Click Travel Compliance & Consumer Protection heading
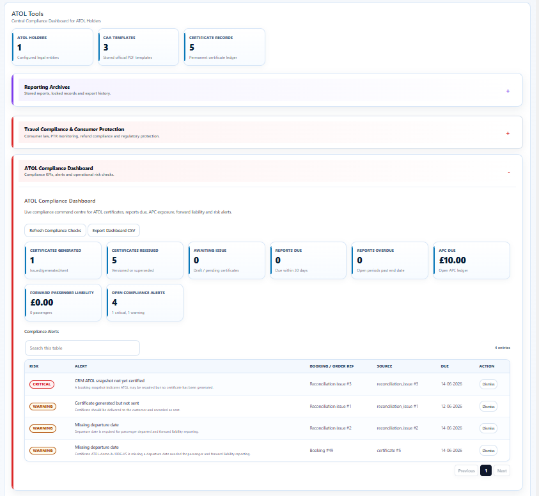Viewport: 539px width, 496px height. point(74,130)
